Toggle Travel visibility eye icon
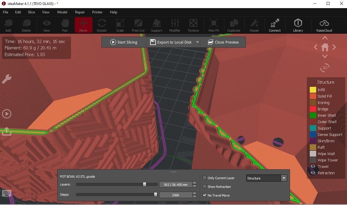Screen dimensions: 347x205 (x=313, y=167)
